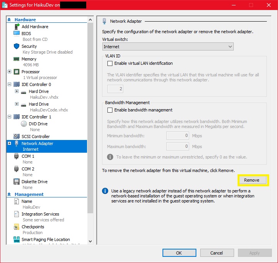Screen dimensions: 278x263
Task: Collapse the Hardware section header
Action: click(10, 20)
